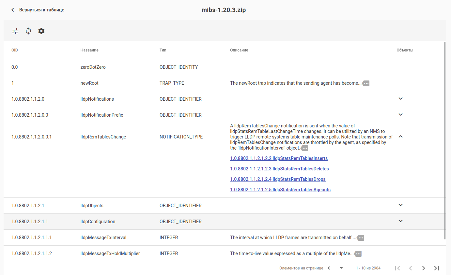
Task: Expand objects of lldpNotifications row
Action: (x=401, y=99)
